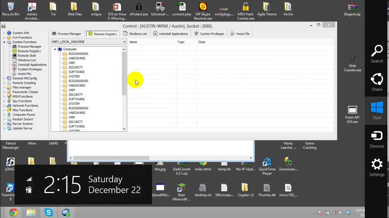Click the Server Actions icon
The width and height of the screenshot is (389, 218).
[9, 124]
